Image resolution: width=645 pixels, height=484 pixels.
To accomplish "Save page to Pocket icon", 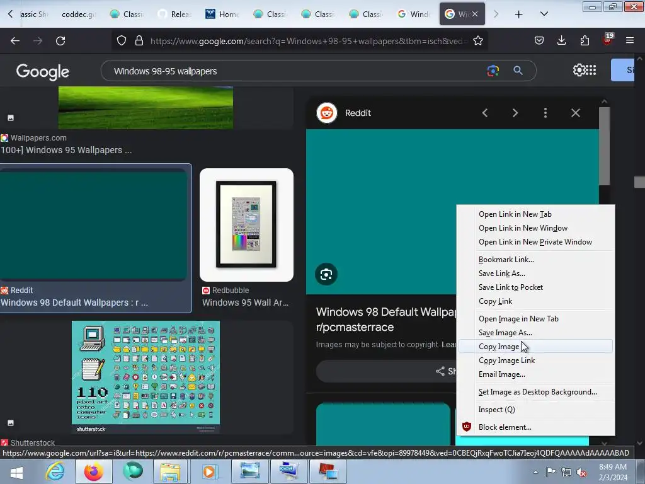I will pos(539,40).
